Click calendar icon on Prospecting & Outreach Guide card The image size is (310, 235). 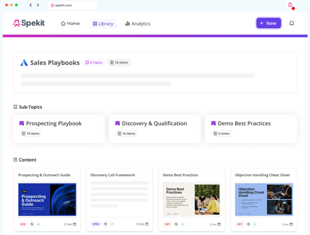pos(74,224)
